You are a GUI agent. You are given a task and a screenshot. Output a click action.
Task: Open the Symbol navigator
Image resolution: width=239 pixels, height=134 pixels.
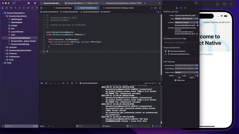(x=11, y=8)
